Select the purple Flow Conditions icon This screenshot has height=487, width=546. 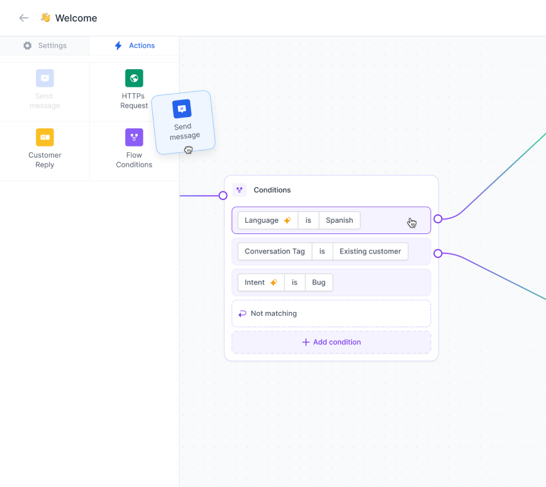coord(134,137)
